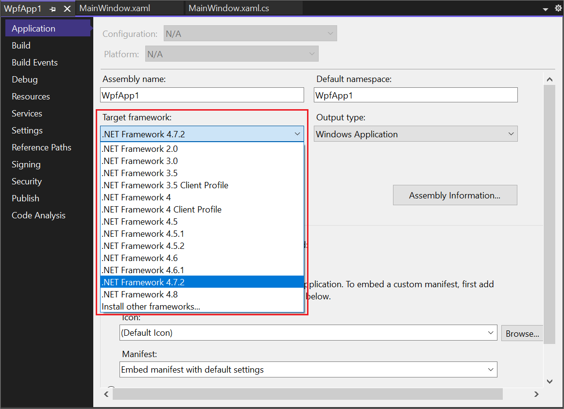Close the WpfApp1 tab
The image size is (564, 409).
coord(66,8)
